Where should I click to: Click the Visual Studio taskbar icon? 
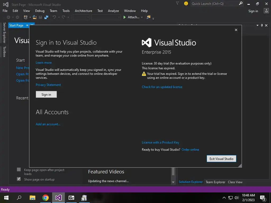58,198
